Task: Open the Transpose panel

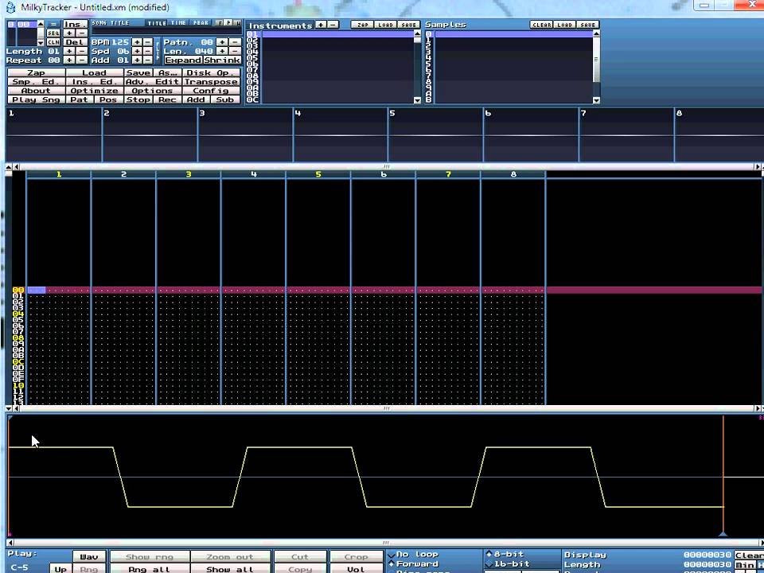Action: pyautogui.click(x=211, y=82)
